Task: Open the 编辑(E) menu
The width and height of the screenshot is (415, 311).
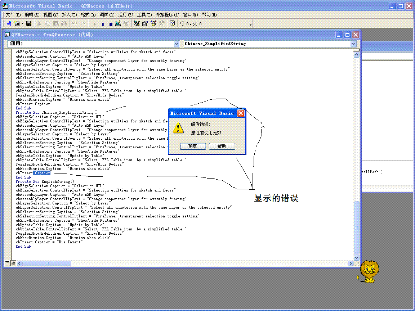Action: 32,15
